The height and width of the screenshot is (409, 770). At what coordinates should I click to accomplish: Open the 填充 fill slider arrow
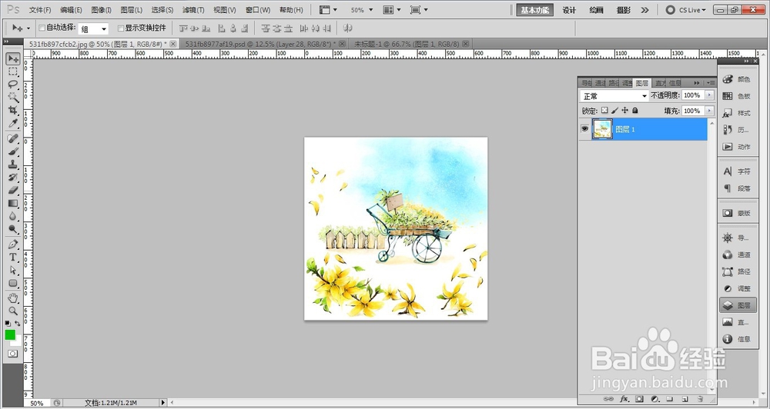(709, 111)
